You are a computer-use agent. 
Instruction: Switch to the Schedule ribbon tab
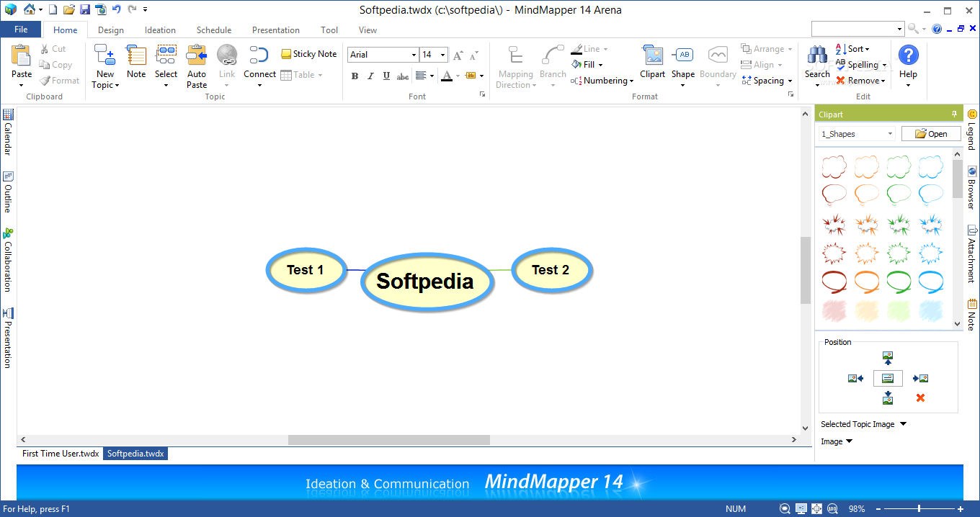coord(214,30)
